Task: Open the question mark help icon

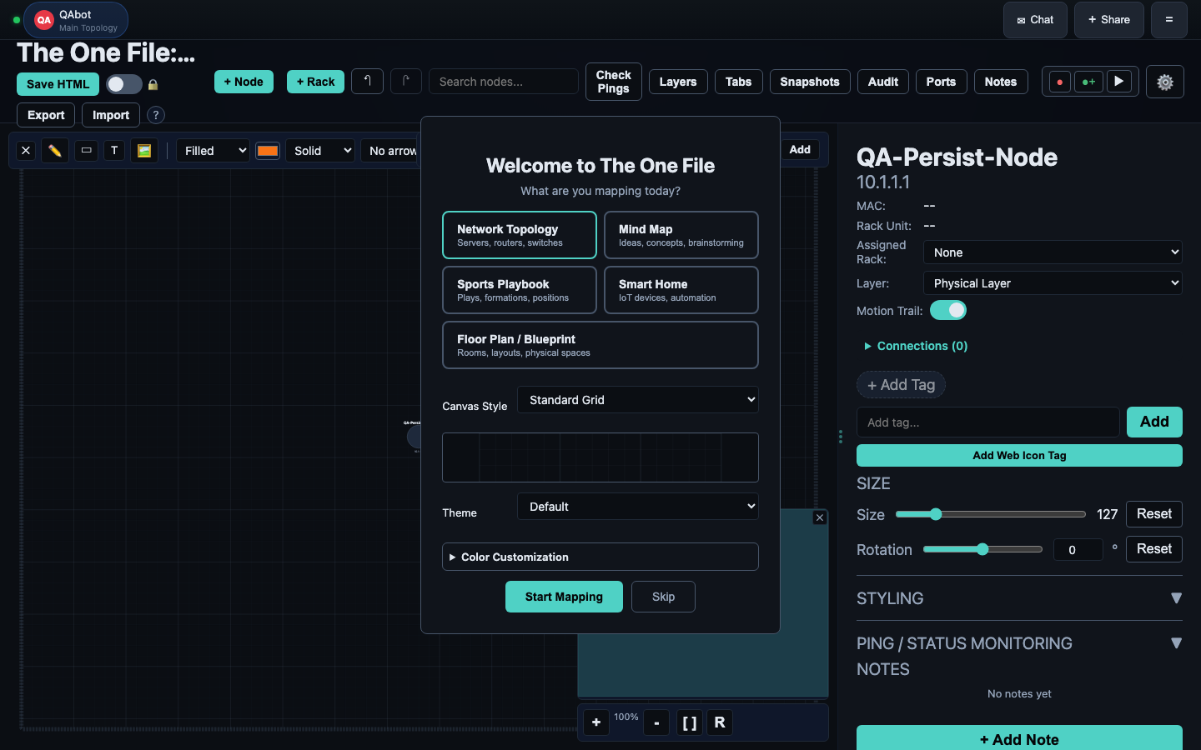Action: pos(156,115)
